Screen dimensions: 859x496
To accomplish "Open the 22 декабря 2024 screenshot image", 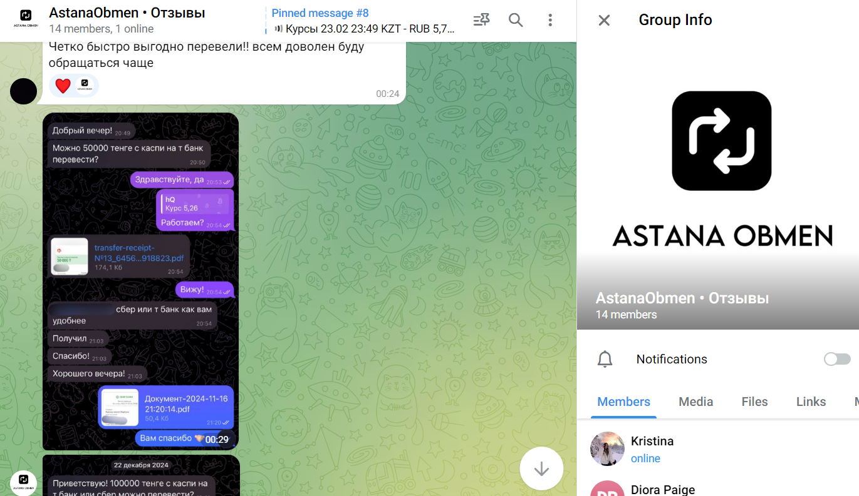I will coord(141,476).
